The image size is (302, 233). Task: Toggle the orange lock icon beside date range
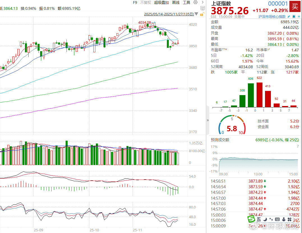tap(202, 14)
